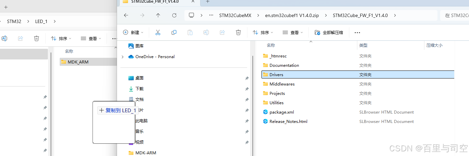Sort by 压缩大小 column header
The width and height of the screenshot is (469, 156).
[434, 45]
